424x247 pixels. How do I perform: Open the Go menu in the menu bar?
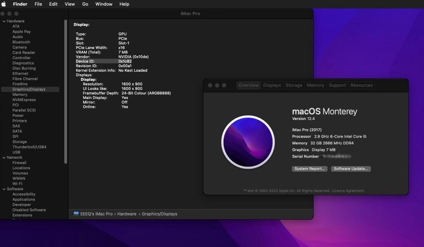point(85,4)
